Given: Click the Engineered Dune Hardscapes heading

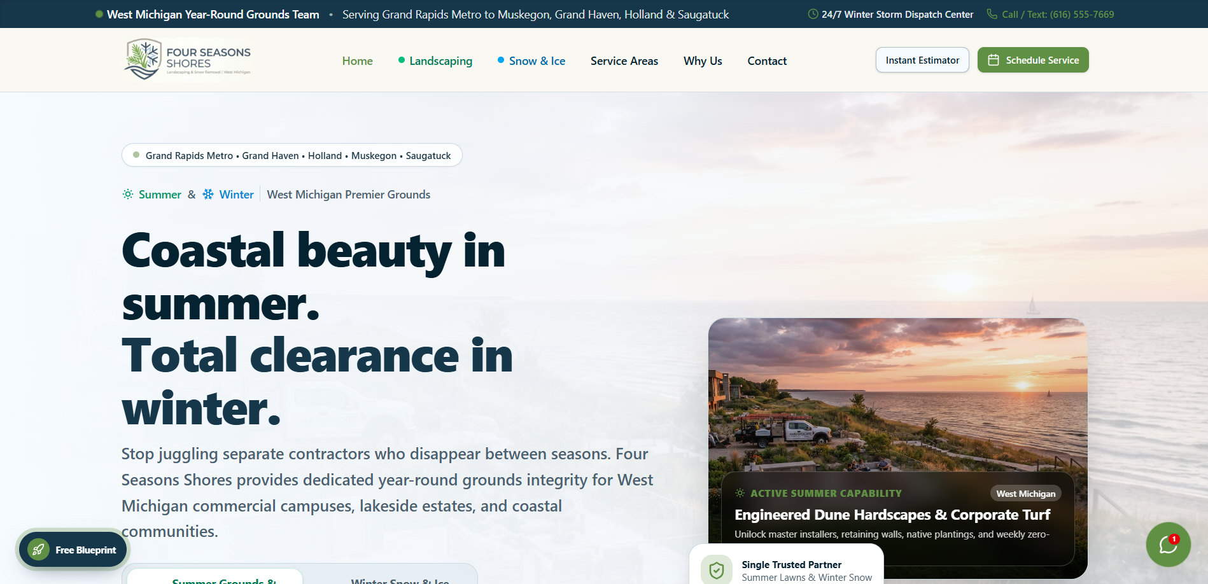Looking at the screenshot, I should 892,515.
